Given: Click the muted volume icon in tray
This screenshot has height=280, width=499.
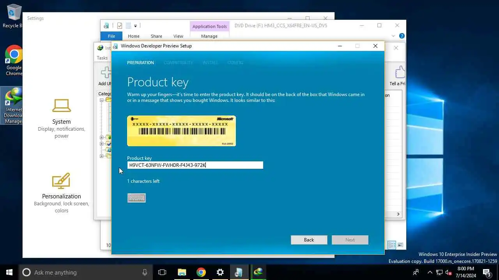Looking at the screenshot, I should click(448, 272).
